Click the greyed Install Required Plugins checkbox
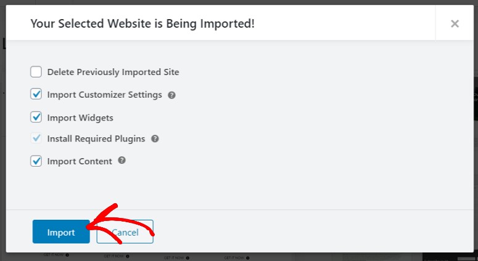This screenshot has height=261, width=478. pyautogui.click(x=36, y=139)
